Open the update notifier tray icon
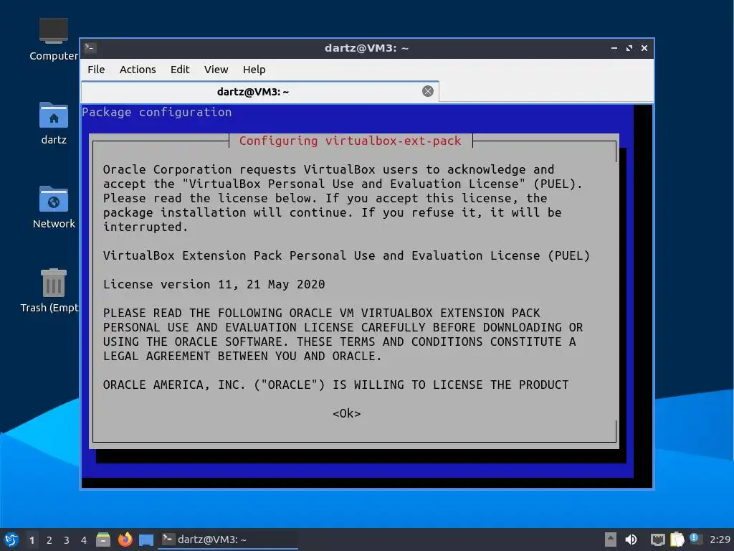Screen dimensions: 734x551 [x=695, y=539]
